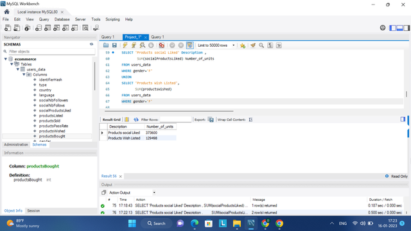411x231 pixels.
Task: Toggle output area visibility icon
Action: tap(399, 28)
